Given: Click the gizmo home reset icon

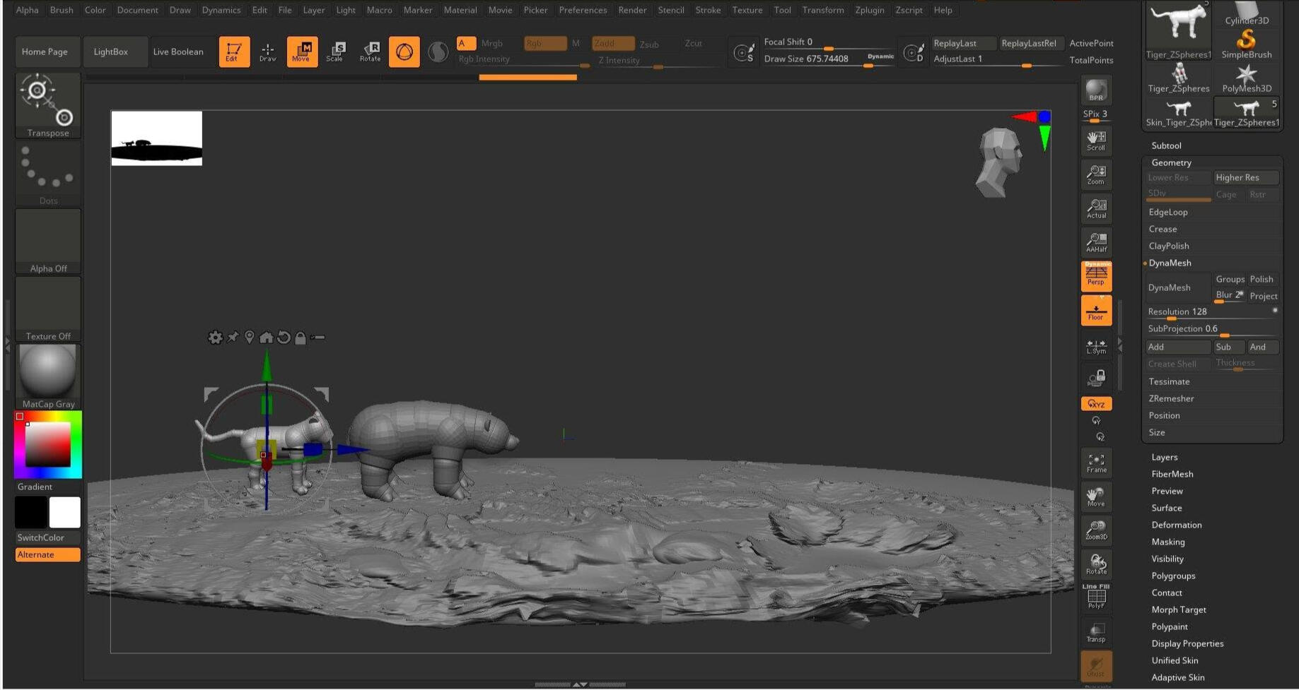Looking at the screenshot, I should tap(266, 338).
